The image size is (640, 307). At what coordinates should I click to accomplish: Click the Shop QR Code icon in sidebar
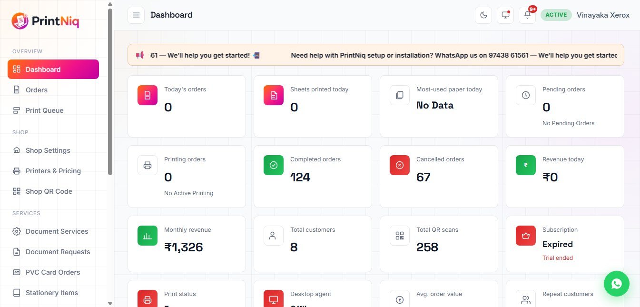pyautogui.click(x=17, y=191)
